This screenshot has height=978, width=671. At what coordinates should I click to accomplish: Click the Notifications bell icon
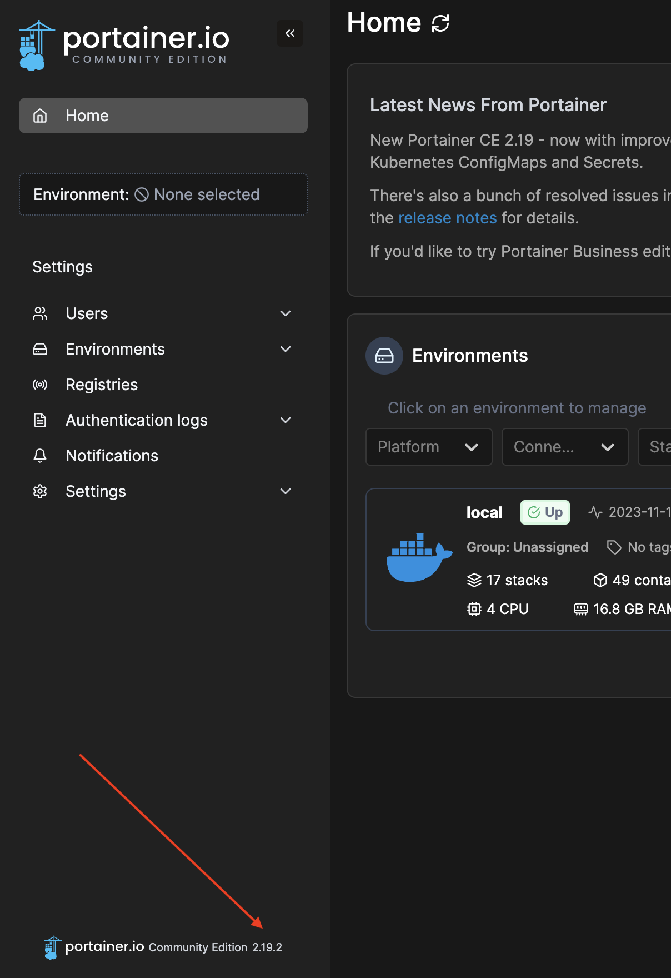pyautogui.click(x=40, y=456)
